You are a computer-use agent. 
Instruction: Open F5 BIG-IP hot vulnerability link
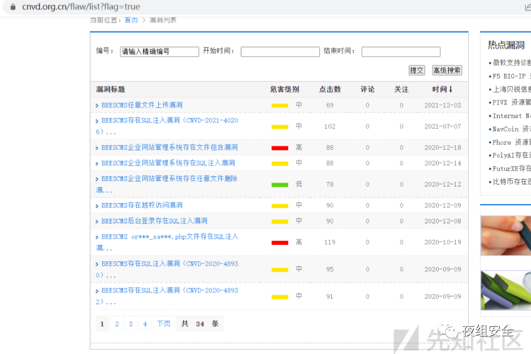point(511,76)
